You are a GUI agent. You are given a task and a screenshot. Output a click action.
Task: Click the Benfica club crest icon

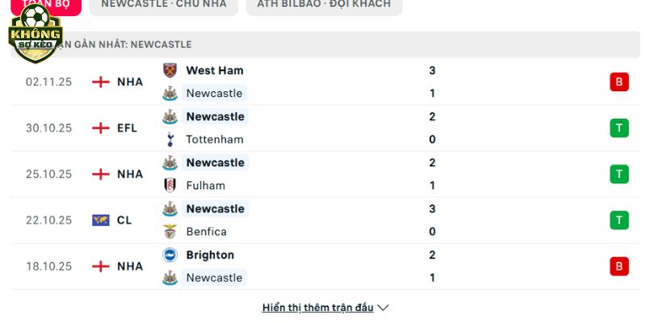[x=170, y=232]
